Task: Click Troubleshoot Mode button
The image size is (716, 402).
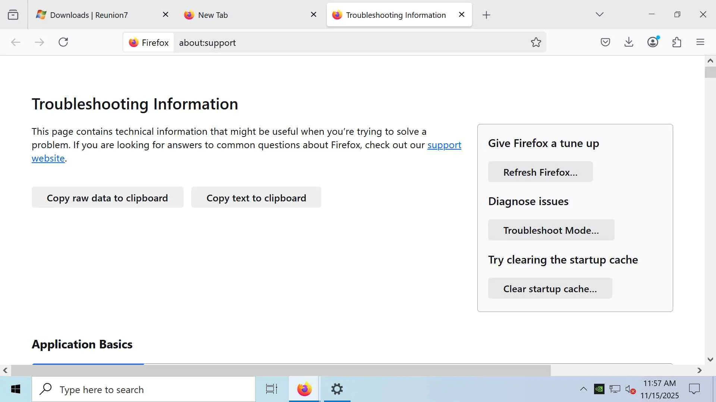Action: click(x=551, y=230)
